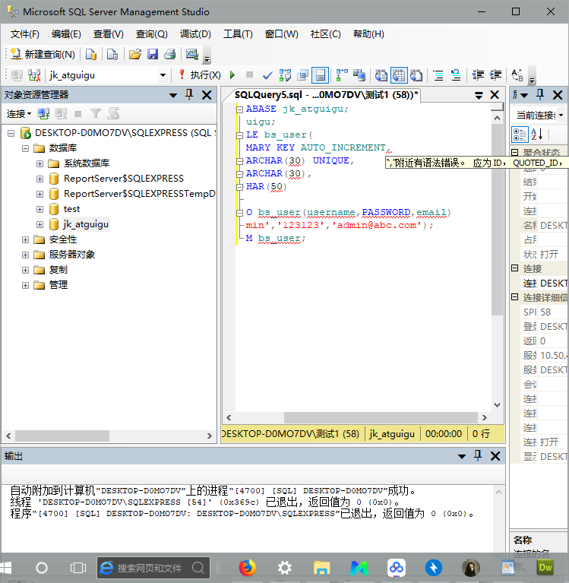Expand the jk_atguigu database node
Image resolution: width=569 pixels, height=583 pixels.
coord(40,224)
